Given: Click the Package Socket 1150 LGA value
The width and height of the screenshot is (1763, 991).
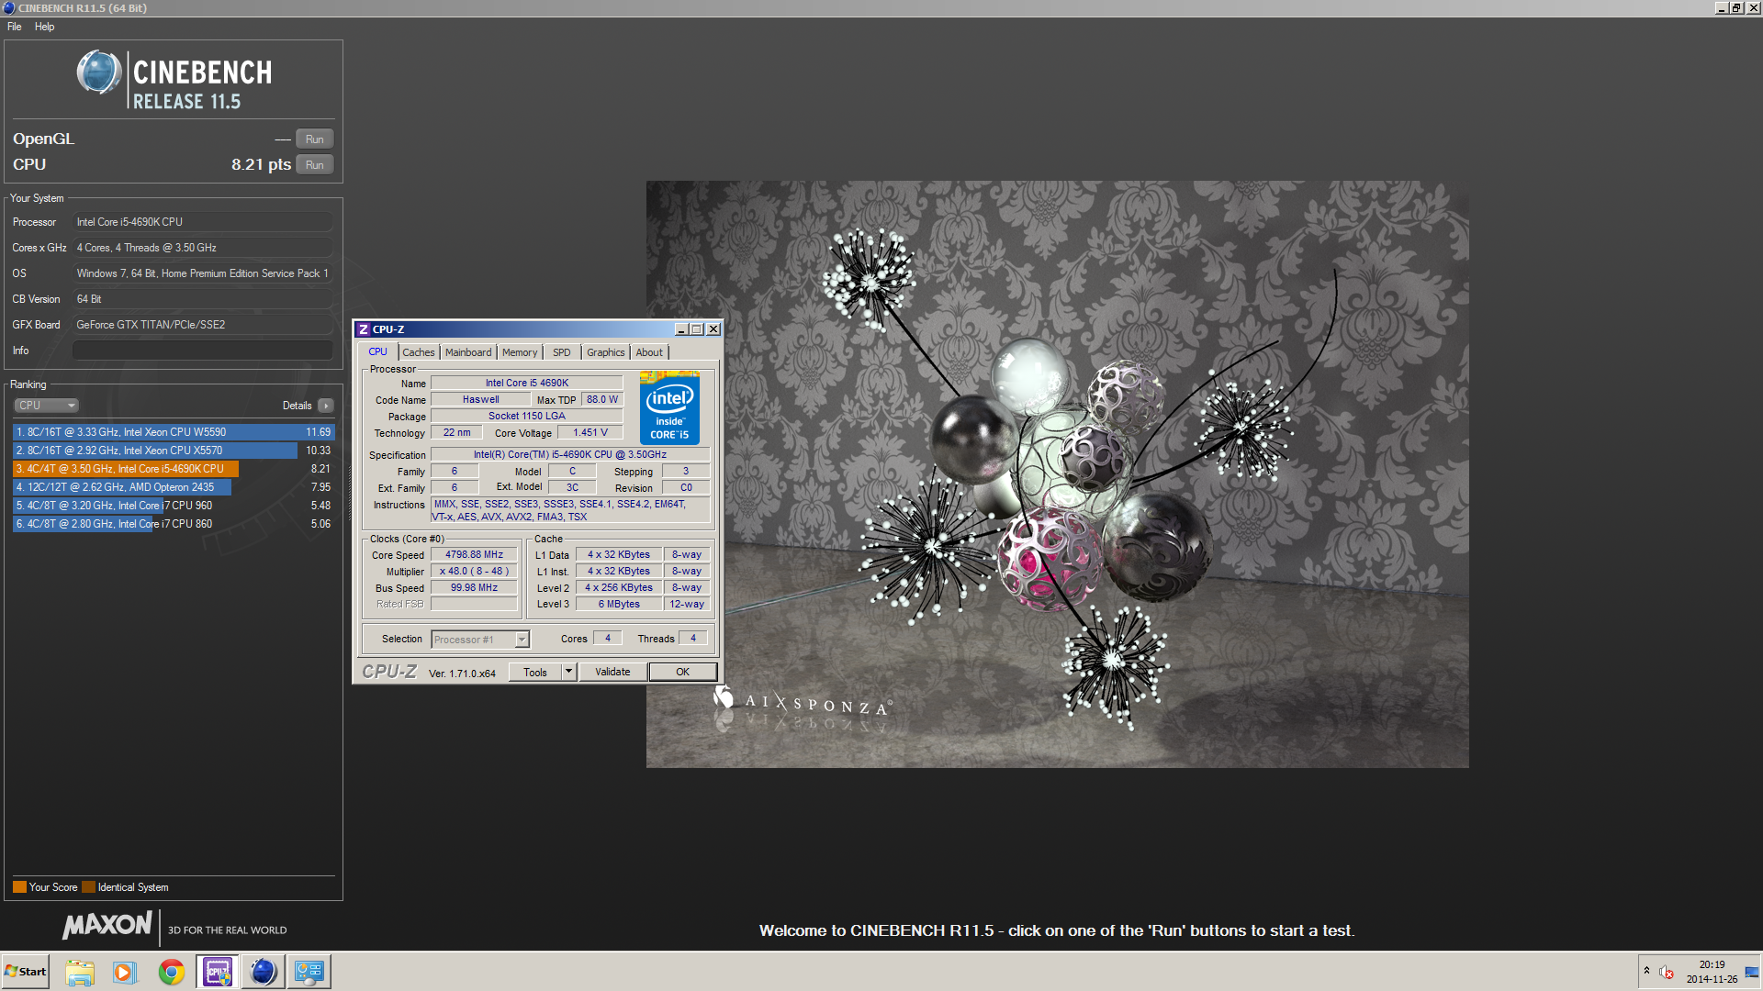Looking at the screenshot, I should (x=527, y=417).
